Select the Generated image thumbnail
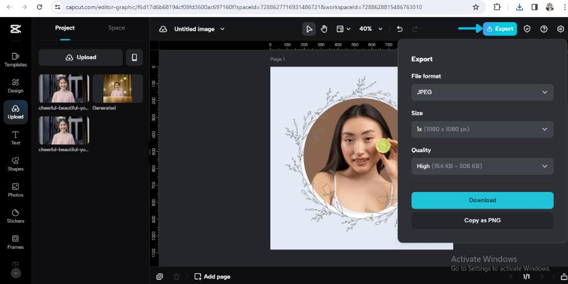The height and width of the screenshot is (284, 568). [x=118, y=89]
